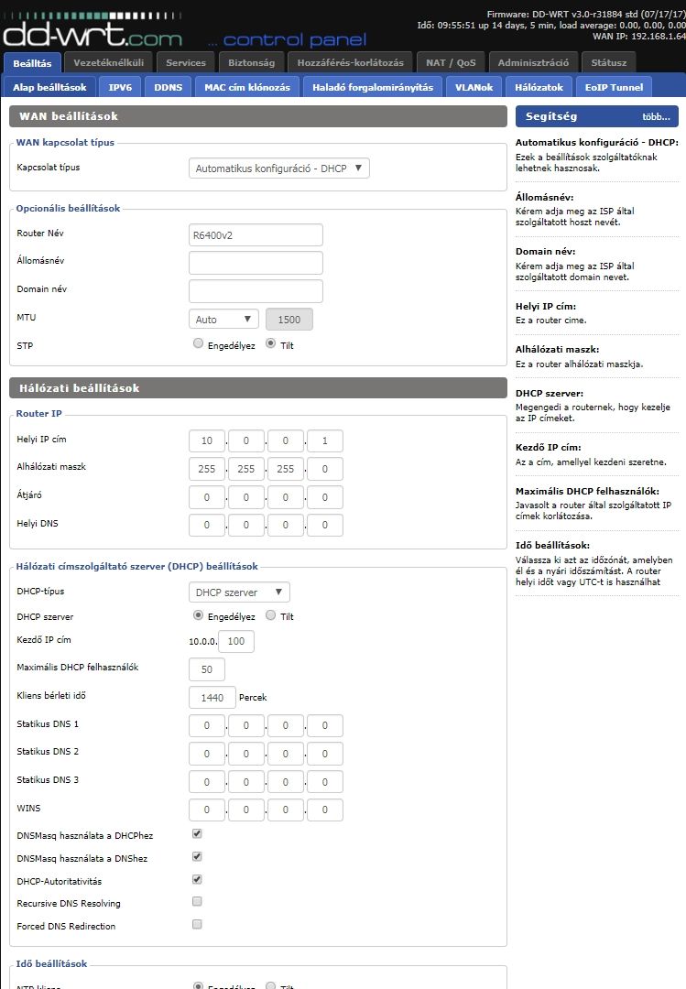Select DHCP szerver Engedélyez radio

pos(198,615)
